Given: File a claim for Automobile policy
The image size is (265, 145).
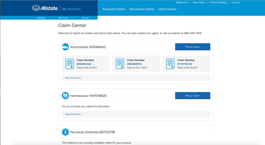Looking at the screenshot, I should click(193, 47).
